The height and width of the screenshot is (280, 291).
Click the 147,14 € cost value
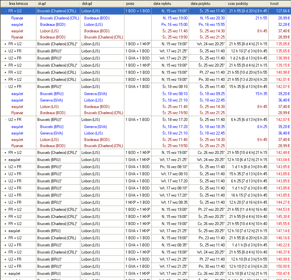point(283,231)
